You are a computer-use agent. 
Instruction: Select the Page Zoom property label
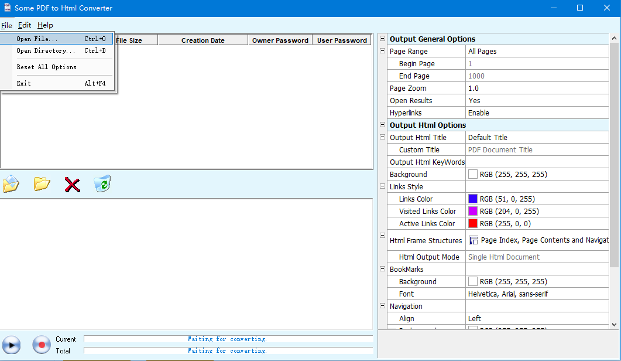tap(408, 88)
